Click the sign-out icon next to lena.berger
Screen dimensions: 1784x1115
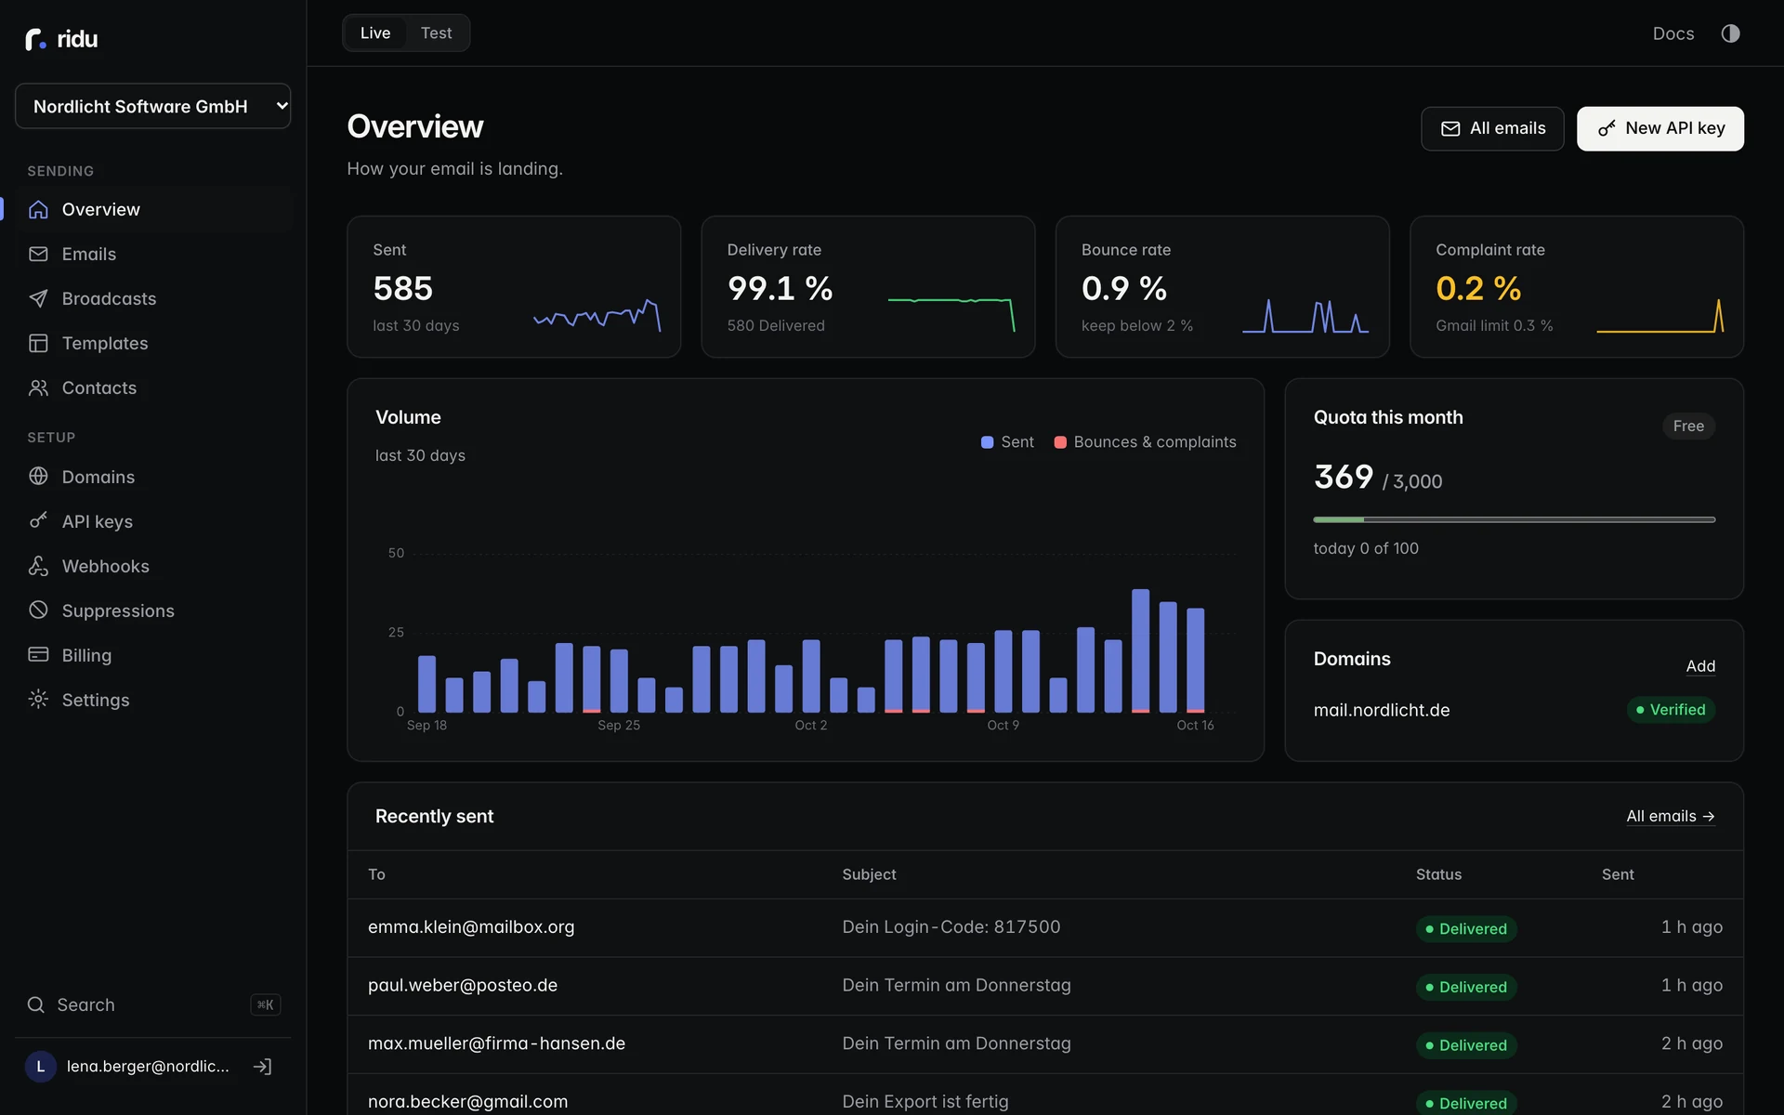(263, 1067)
